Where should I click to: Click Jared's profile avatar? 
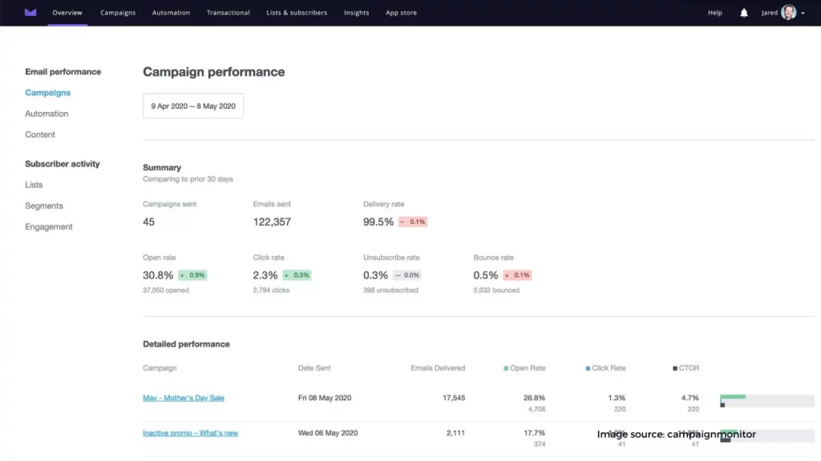(x=788, y=13)
